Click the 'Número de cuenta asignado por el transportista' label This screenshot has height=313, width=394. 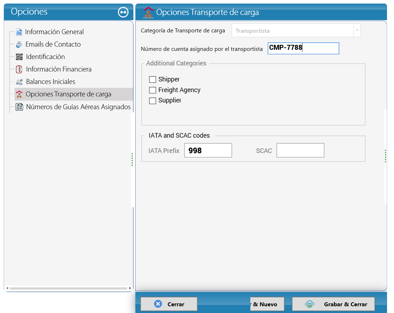(x=202, y=49)
